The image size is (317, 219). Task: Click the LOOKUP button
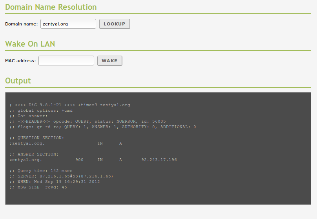(x=115, y=24)
